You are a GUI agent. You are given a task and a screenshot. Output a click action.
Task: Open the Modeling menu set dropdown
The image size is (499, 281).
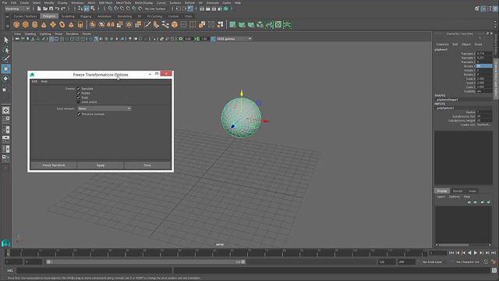click(x=17, y=9)
